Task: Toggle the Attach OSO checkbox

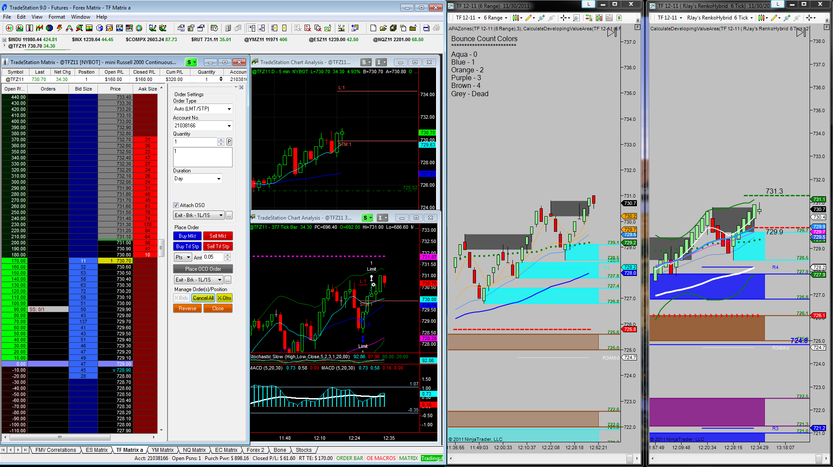Action: click(x=176, y=205)
